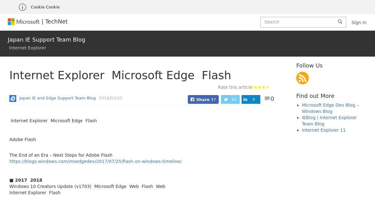The height and width of the screenshot is (197, 375).
Task: Subscribe via the orange RSS feed icon
Action: 302,78
